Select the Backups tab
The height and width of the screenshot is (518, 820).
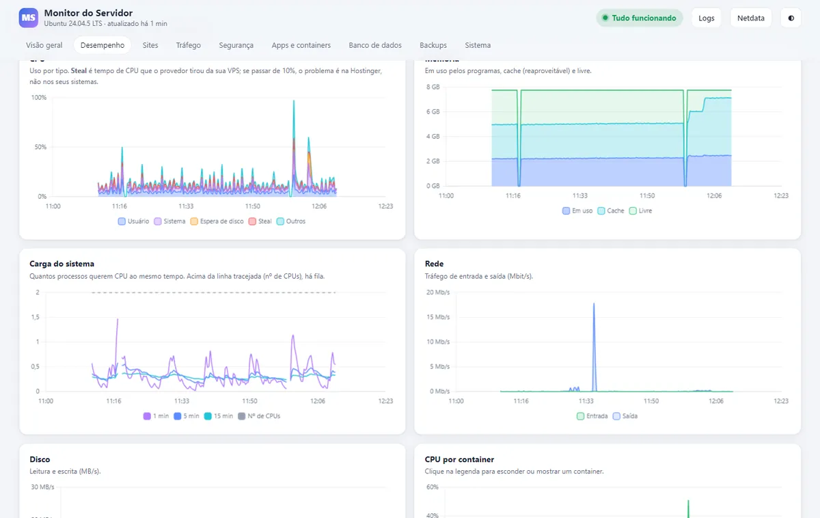(433, 45)
